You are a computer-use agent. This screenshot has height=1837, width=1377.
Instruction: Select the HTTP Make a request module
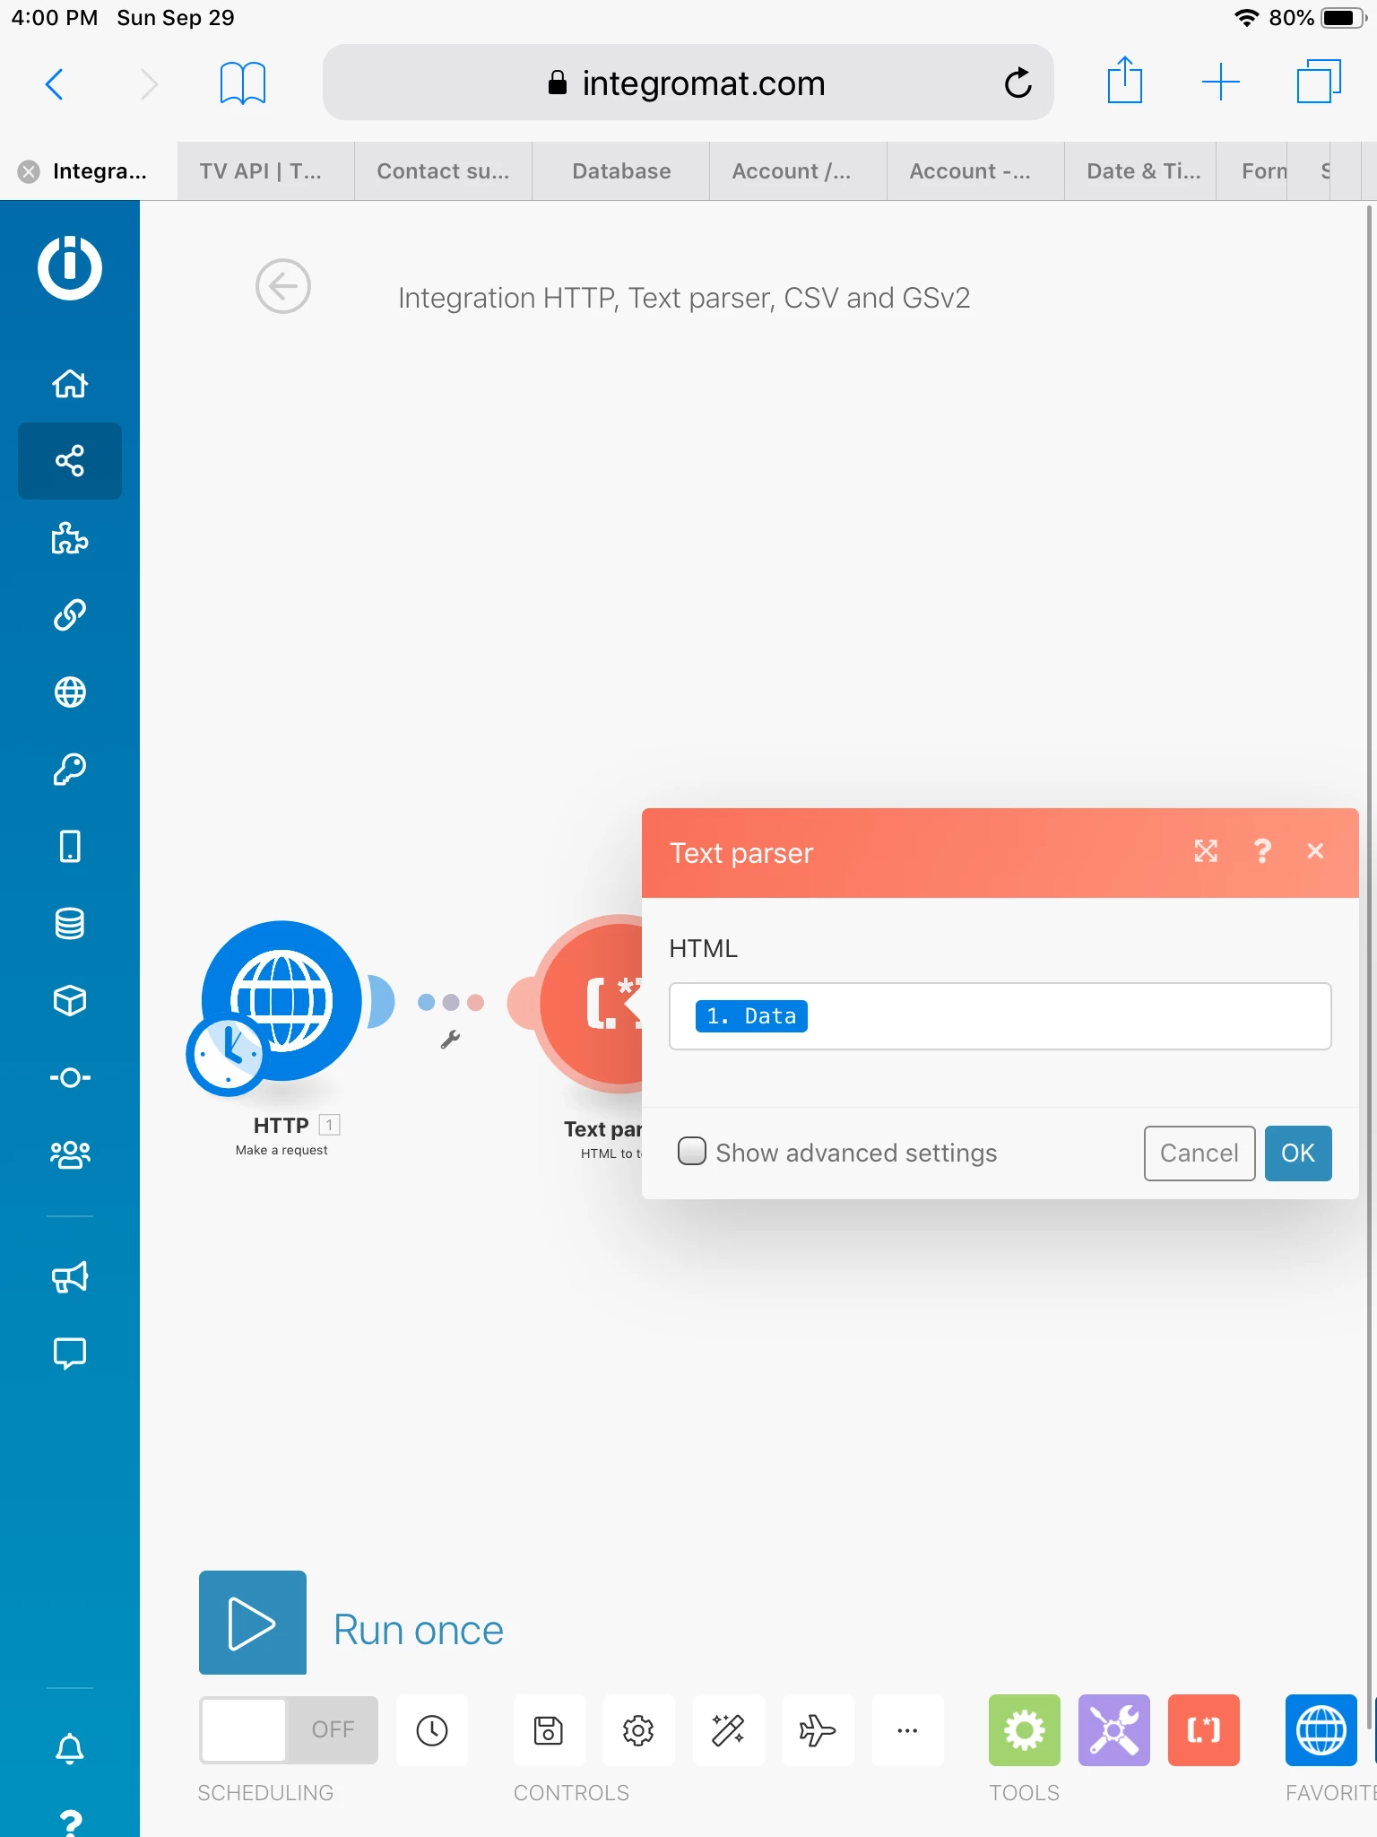(281, 1001)
